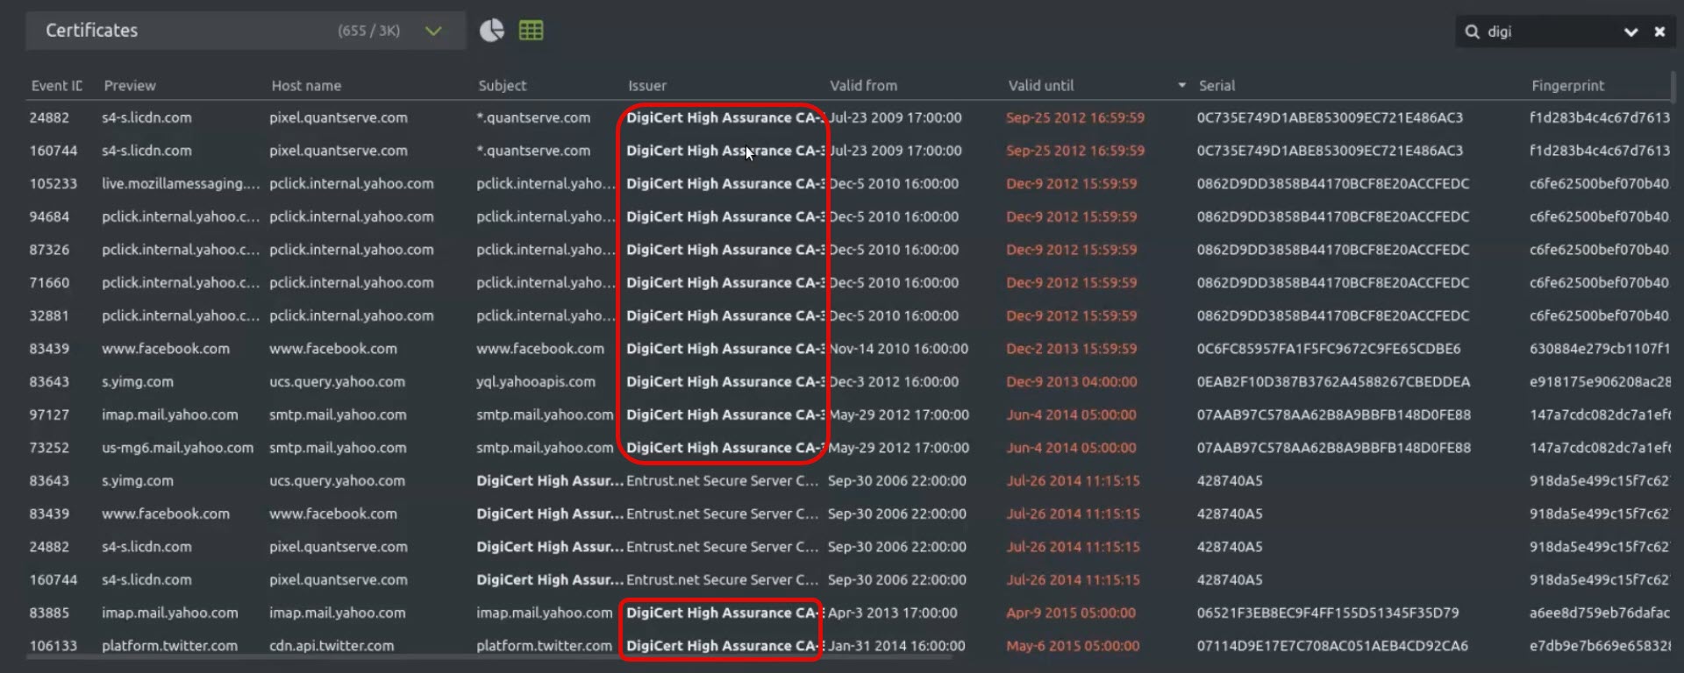Click valid from Dec-3 2012 16:00:00
This screenshot has width=1684, height=673.
click(x=894, y=382)
